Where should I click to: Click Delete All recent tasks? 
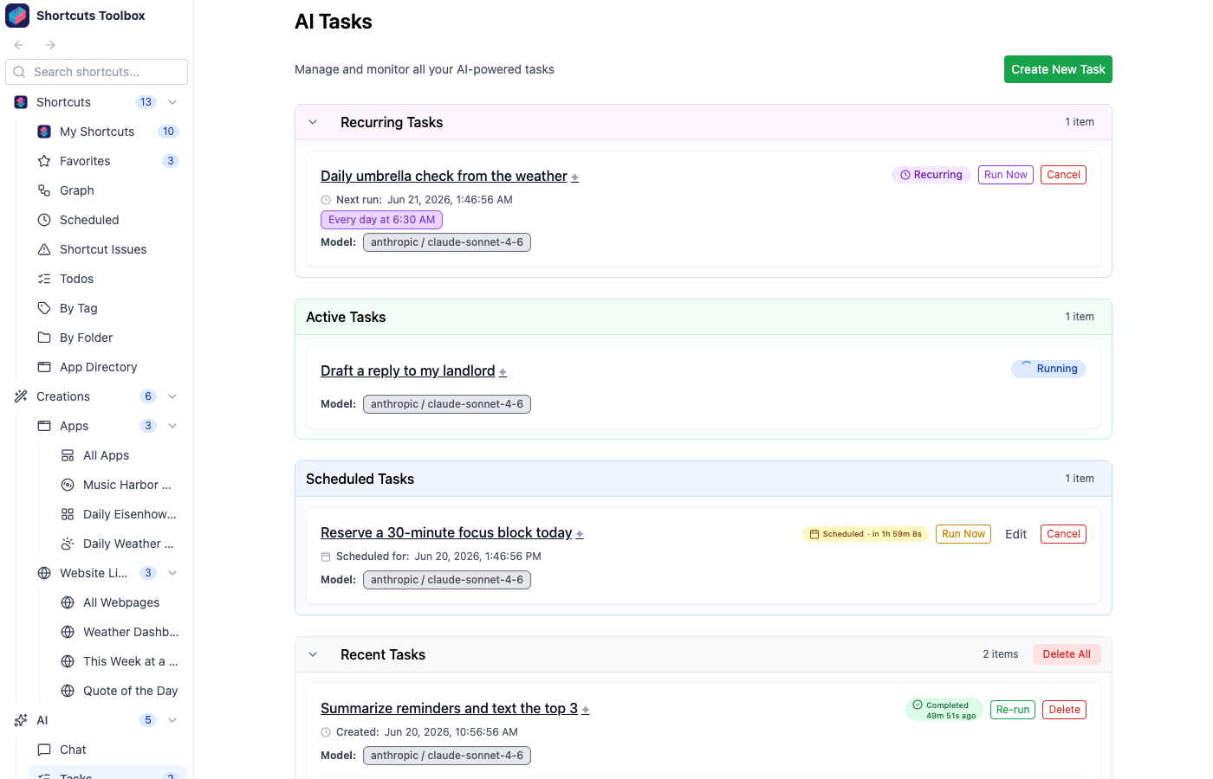pyautogui.click(x=1067, y=654)
